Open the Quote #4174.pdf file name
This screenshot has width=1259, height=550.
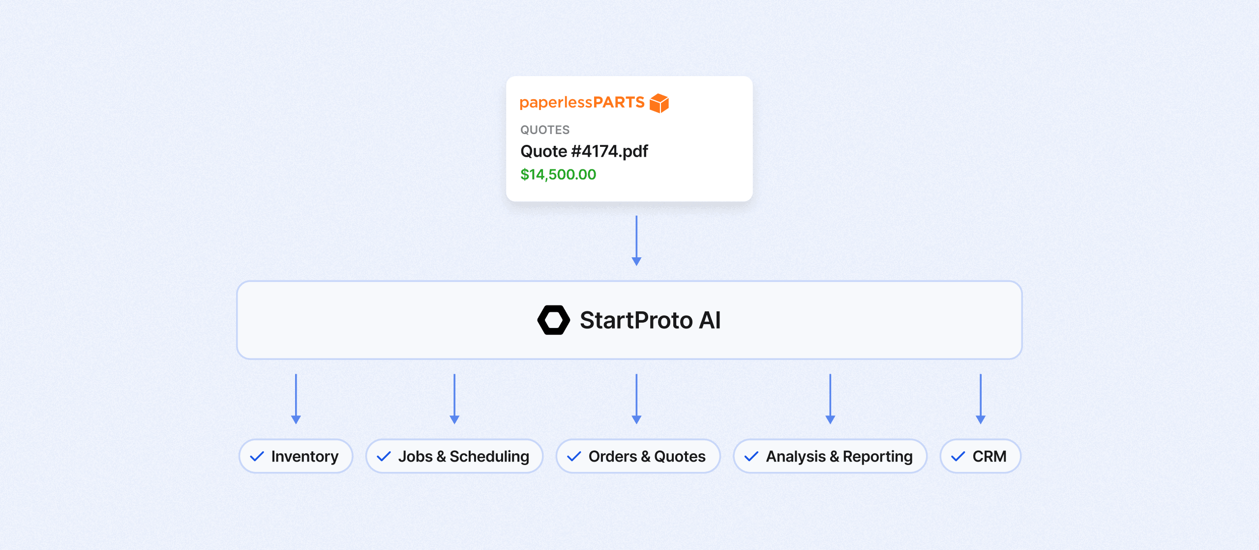point(584,151)
